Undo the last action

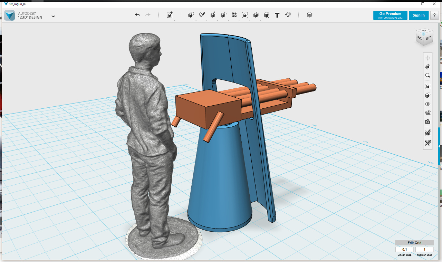click(x=137, y=15)
